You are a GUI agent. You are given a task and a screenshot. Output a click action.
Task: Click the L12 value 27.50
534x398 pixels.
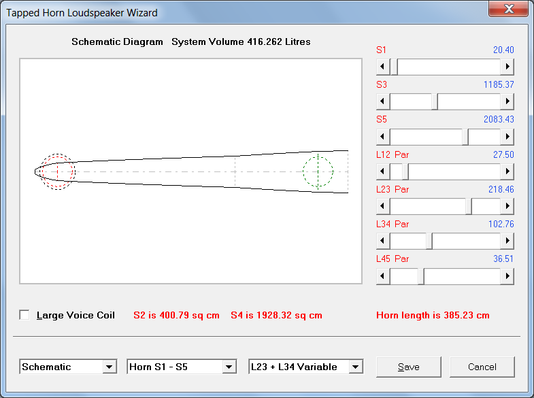[x=503, y=154]
